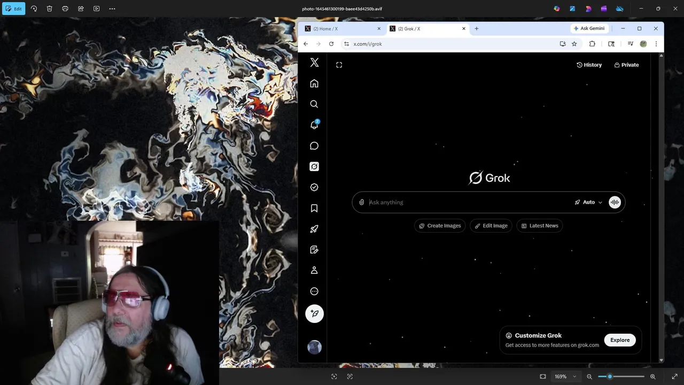Go back in the browser

pyautogui.click(x=306, y=44)
